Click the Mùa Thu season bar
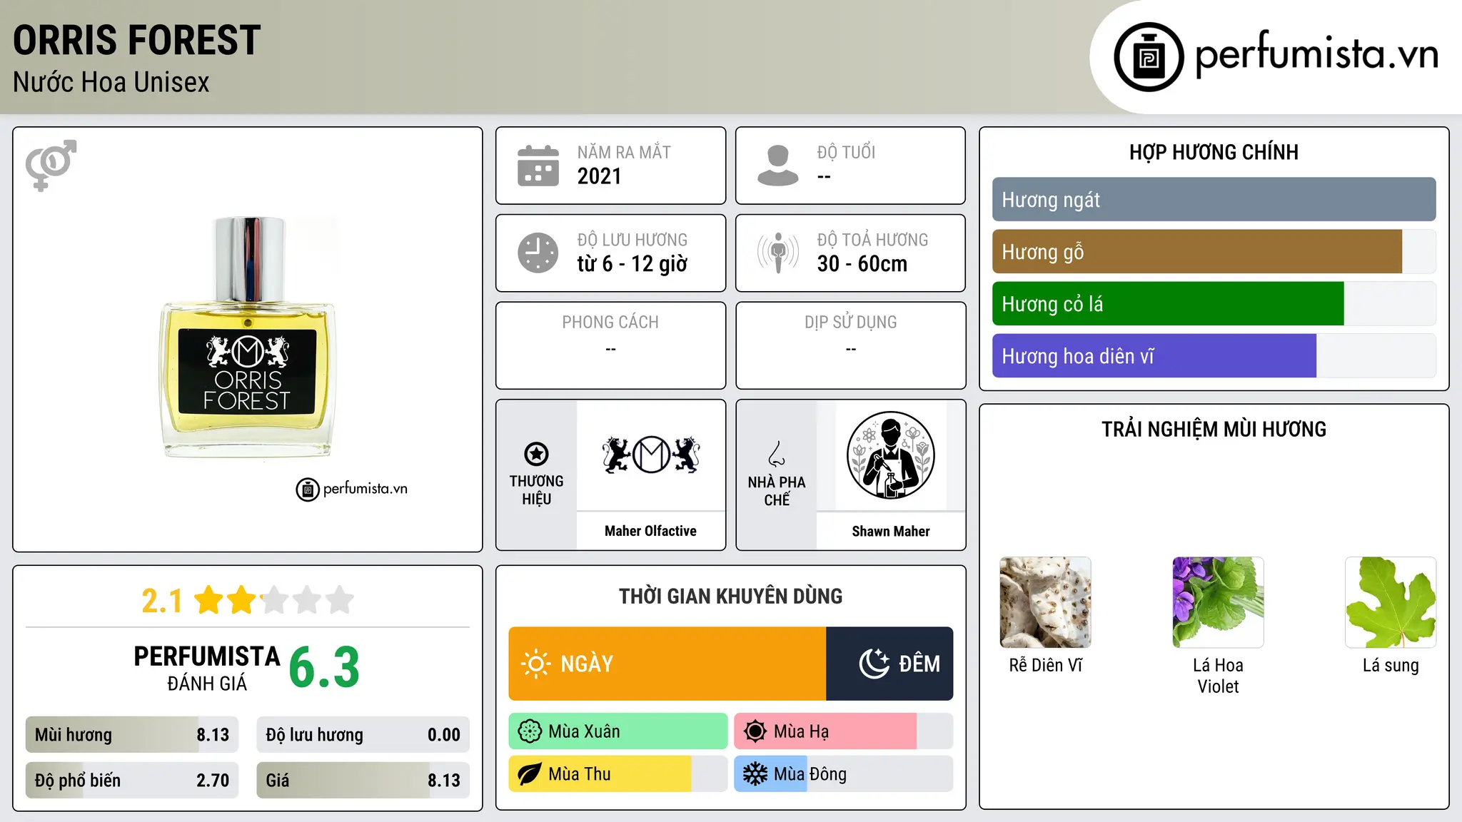Viewport: 1462px width, 822px height. [x=618, y=774]
